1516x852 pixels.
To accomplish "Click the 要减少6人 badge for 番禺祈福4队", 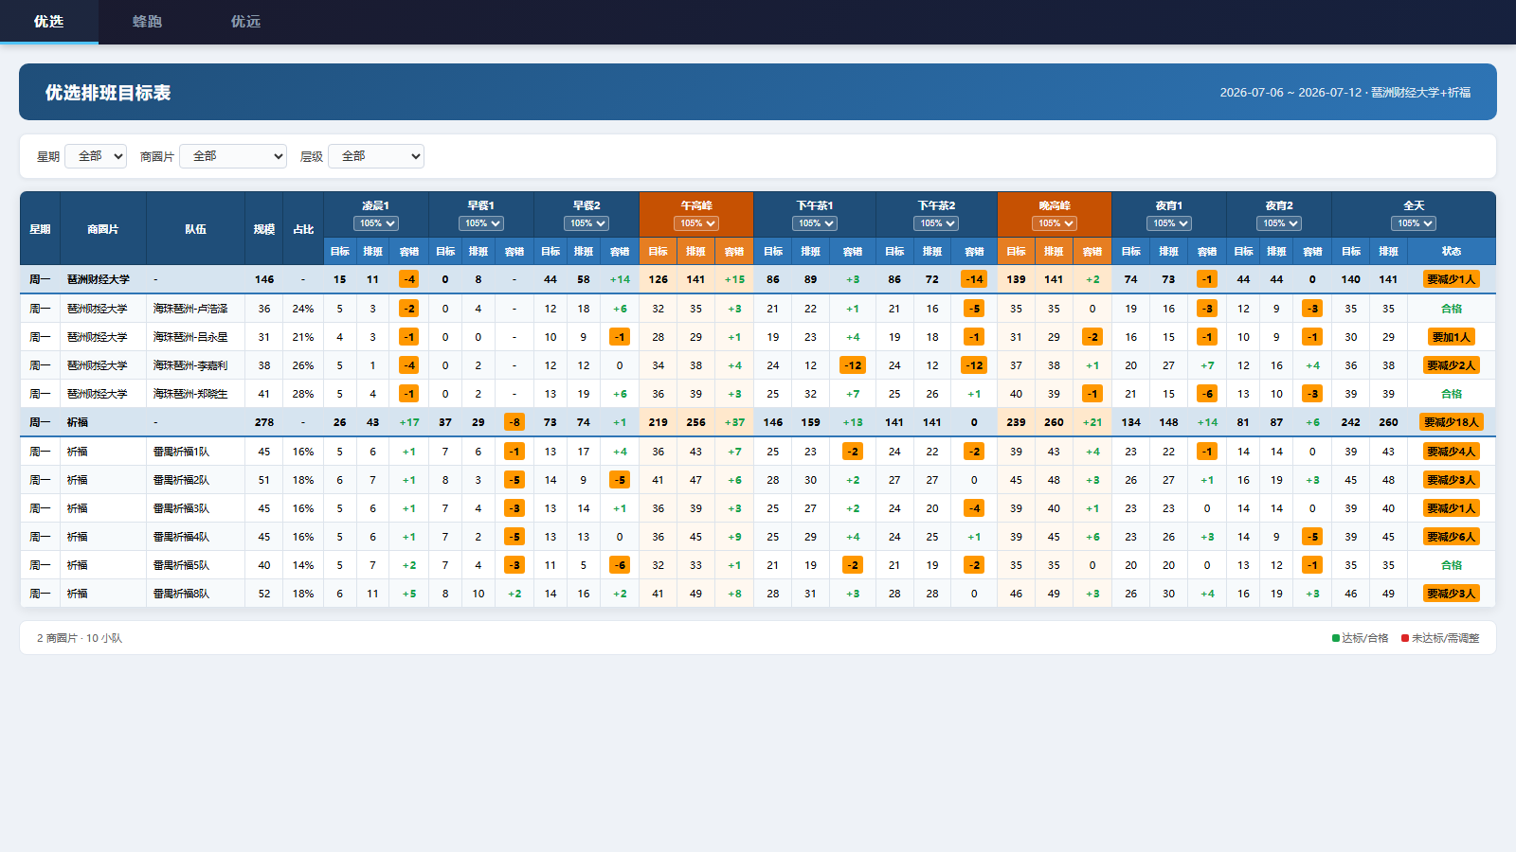I will click(1452, 537).
